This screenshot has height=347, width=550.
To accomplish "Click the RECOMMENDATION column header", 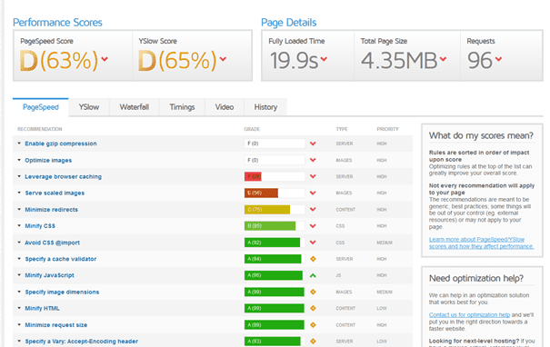I will 40,129.
